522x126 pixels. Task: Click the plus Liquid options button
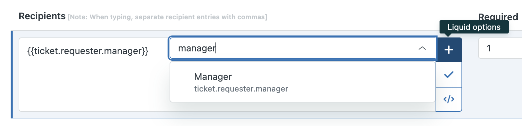tap(449, 50)
